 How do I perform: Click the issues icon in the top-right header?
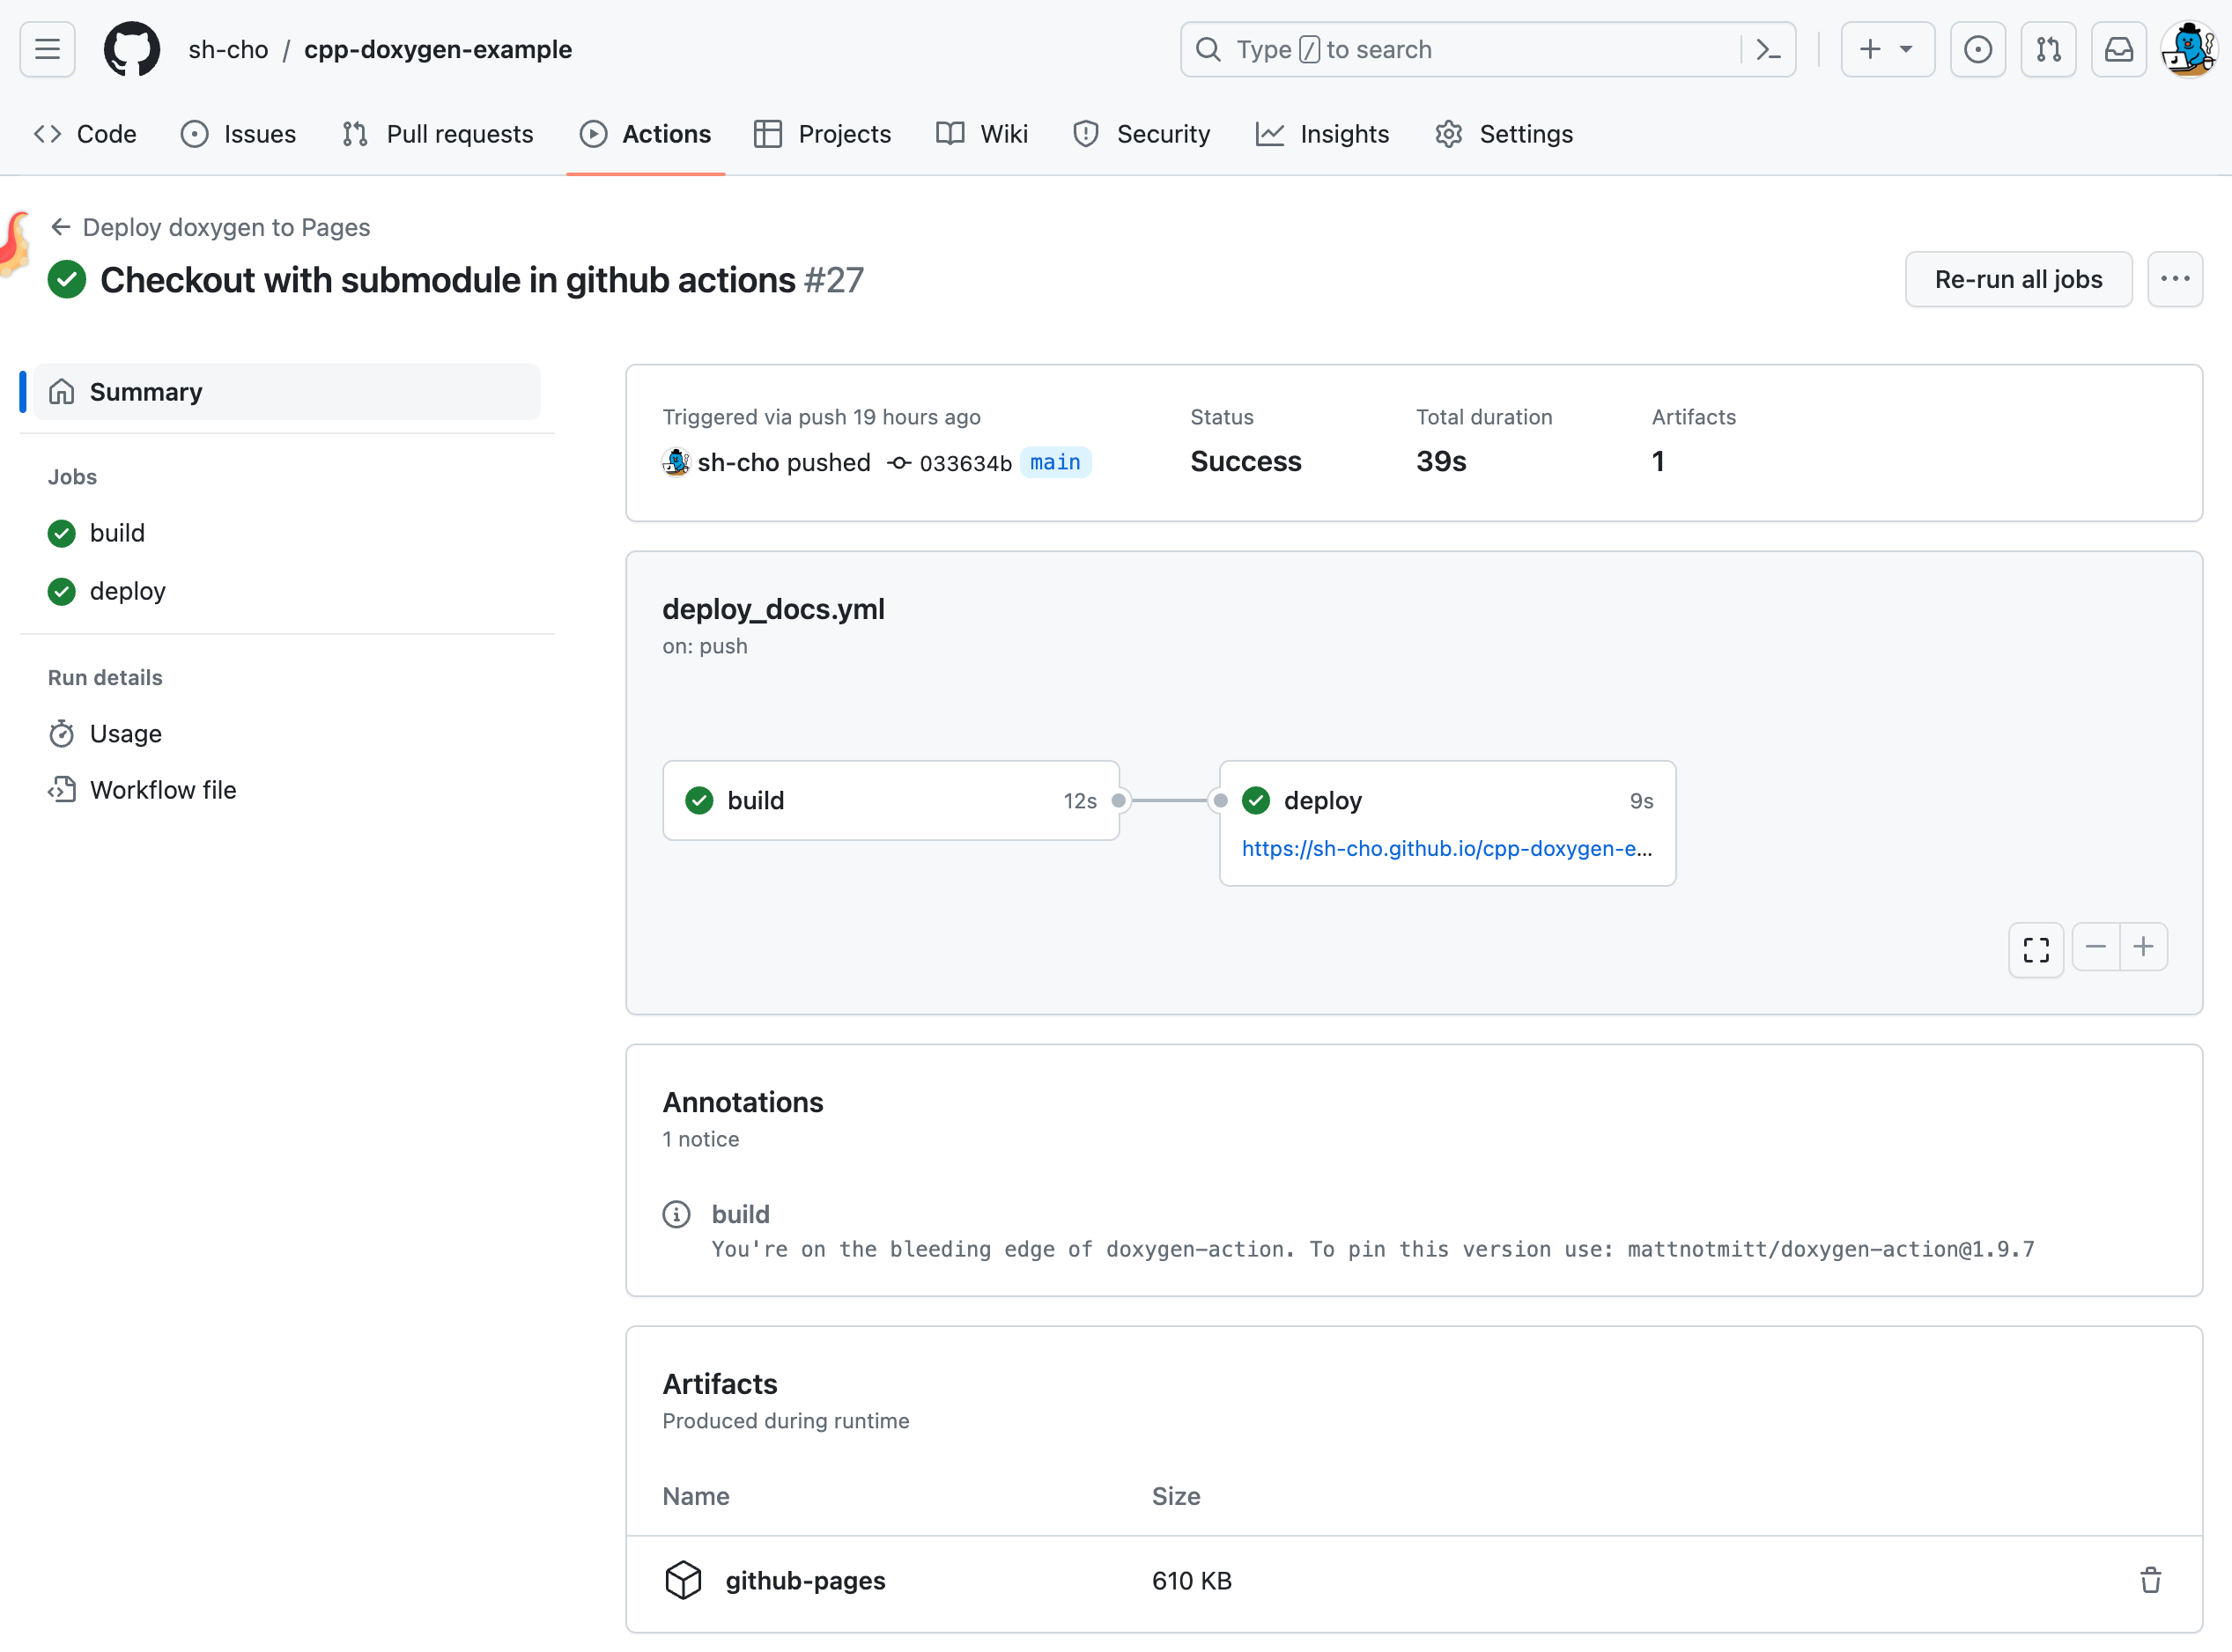[x=1978, y=49]
